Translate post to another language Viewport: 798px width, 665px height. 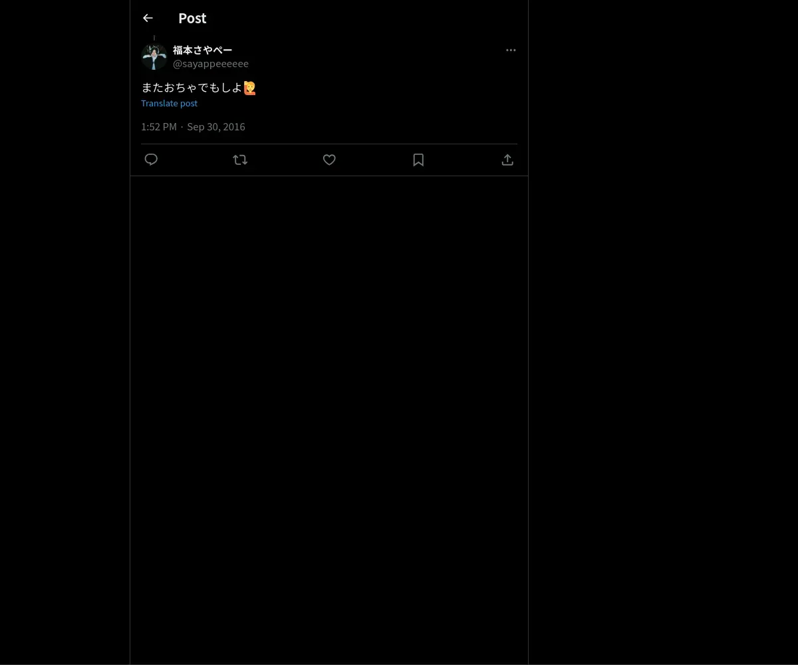pos(169,103)
